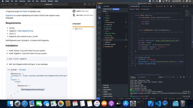Close the terminal panel with X
Screen dimensions: 193x108
coord(190,77)
